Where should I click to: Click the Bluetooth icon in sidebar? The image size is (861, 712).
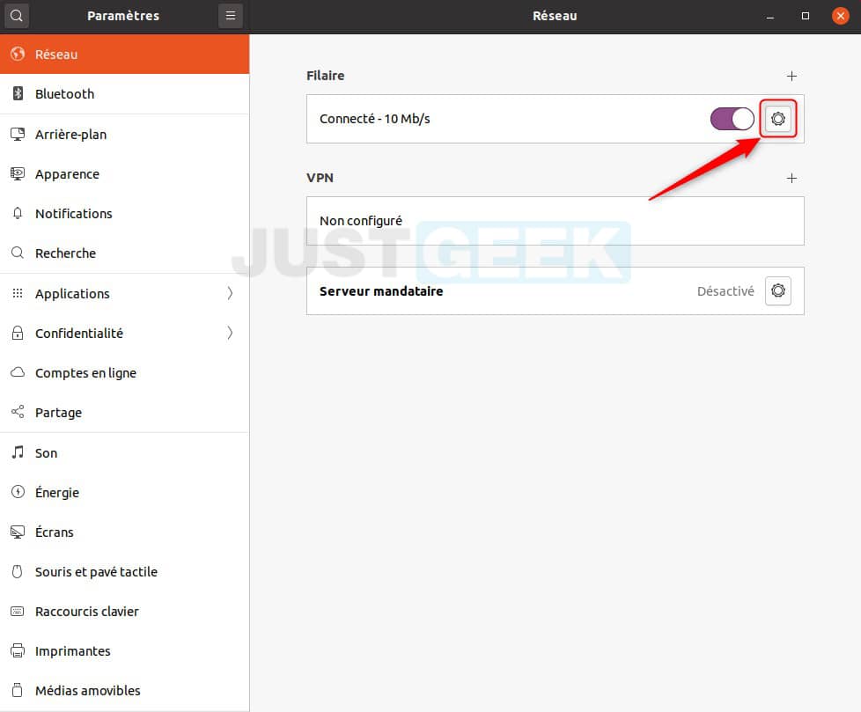[x=18, y=93]
